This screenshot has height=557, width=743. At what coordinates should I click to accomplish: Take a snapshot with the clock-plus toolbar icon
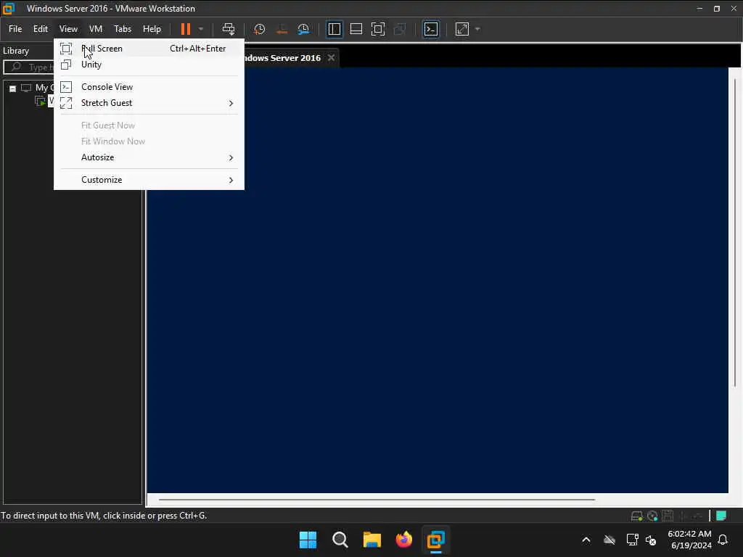tap(259, 29)
